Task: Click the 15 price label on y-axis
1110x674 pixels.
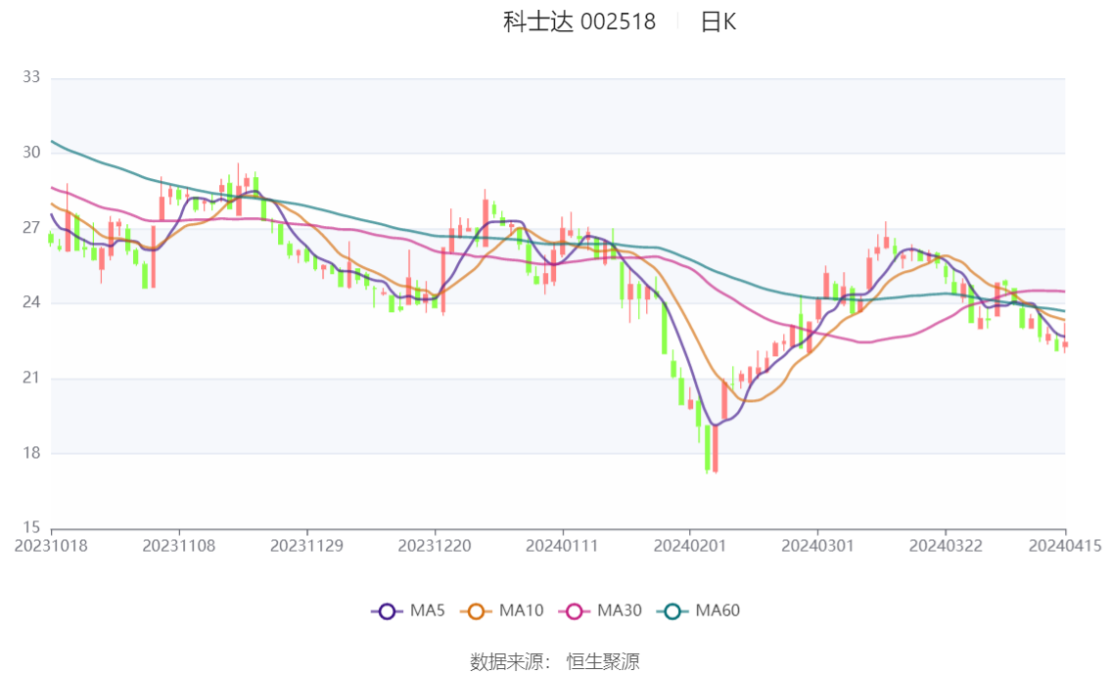Action: pyautogui.click(x=31, y=528)
